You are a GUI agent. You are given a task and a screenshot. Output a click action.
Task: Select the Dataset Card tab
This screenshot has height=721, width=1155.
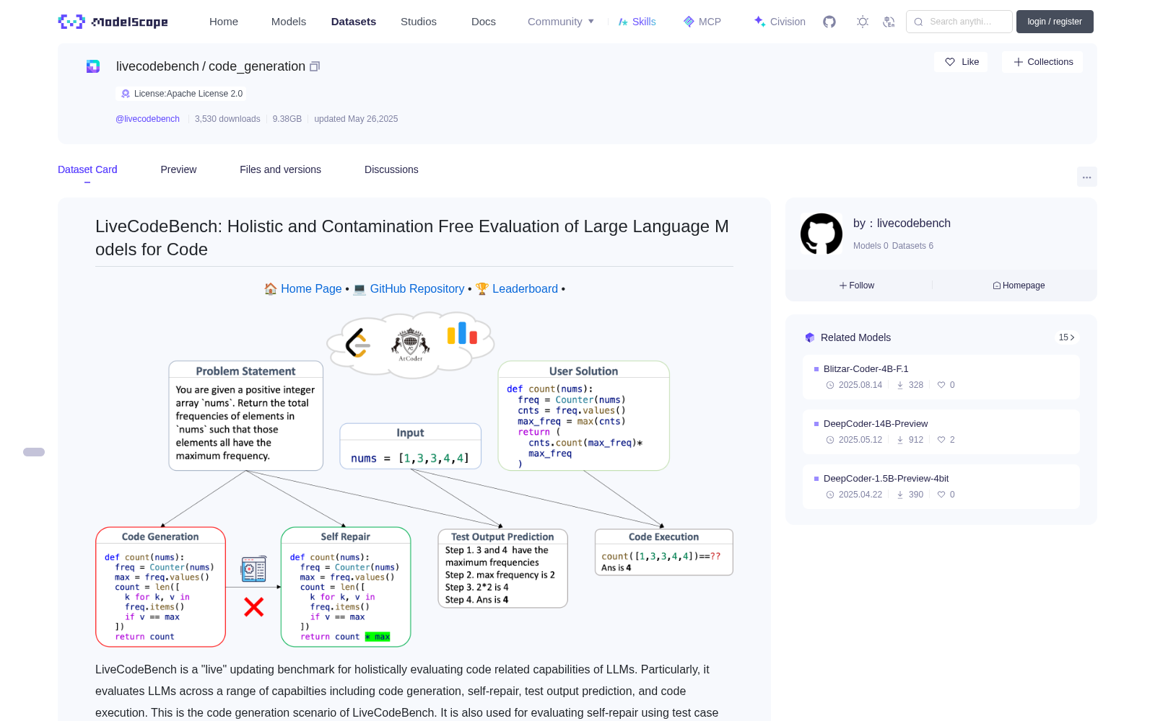click(x=87, y=169)
